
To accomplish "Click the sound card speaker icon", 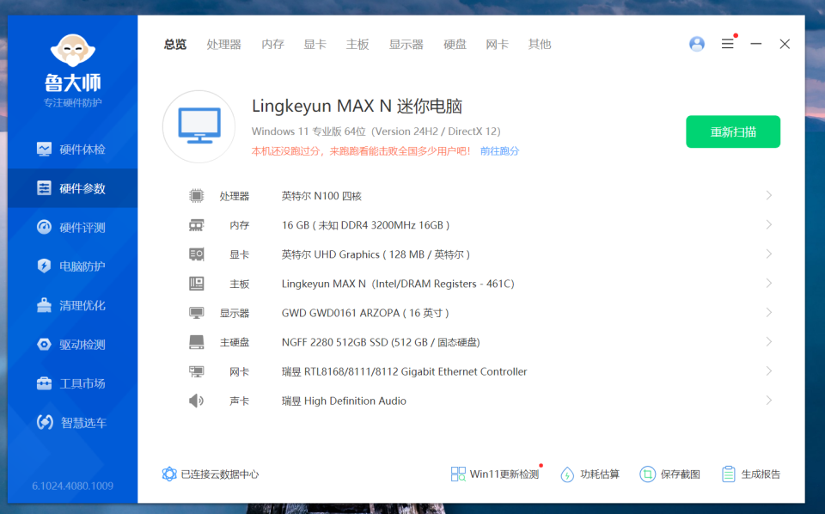I will tap(196, 401).
